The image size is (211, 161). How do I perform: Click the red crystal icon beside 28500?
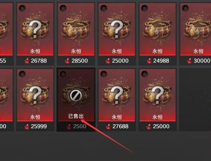[68, 61]
